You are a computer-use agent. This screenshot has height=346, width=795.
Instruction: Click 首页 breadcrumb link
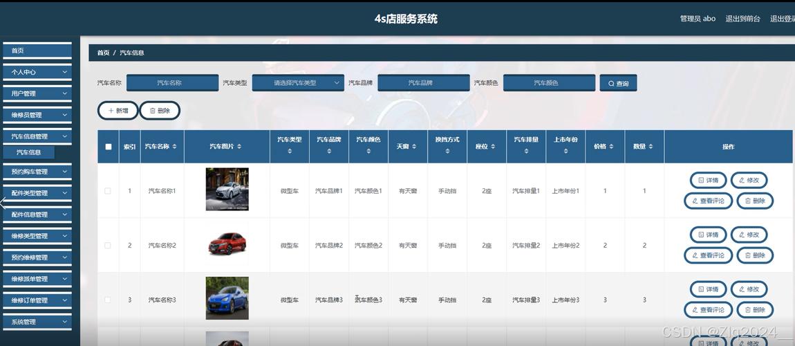(x=103, y=53)
